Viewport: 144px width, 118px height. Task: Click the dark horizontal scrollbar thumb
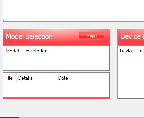pos(10,117)
